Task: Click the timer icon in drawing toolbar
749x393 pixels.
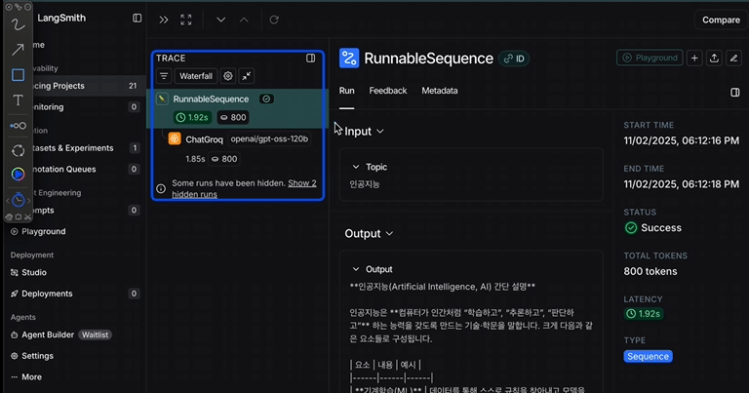Action: point(19,200)
